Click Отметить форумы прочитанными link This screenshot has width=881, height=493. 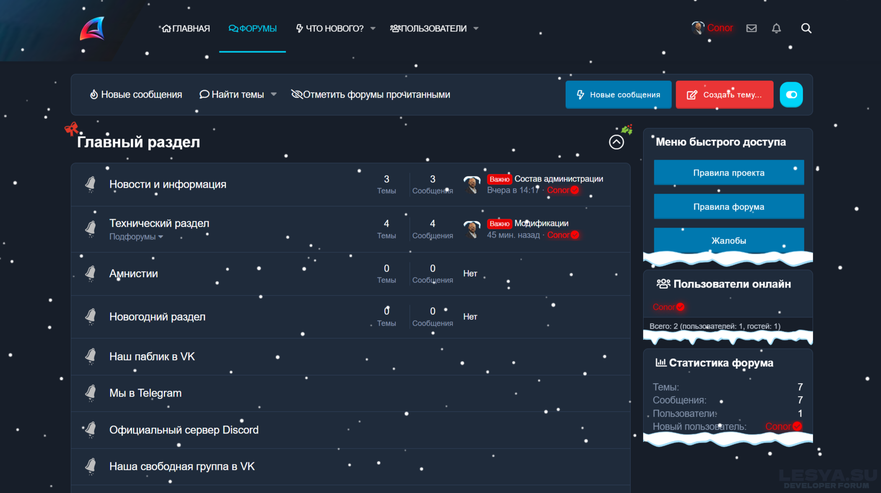click(371, 95)
